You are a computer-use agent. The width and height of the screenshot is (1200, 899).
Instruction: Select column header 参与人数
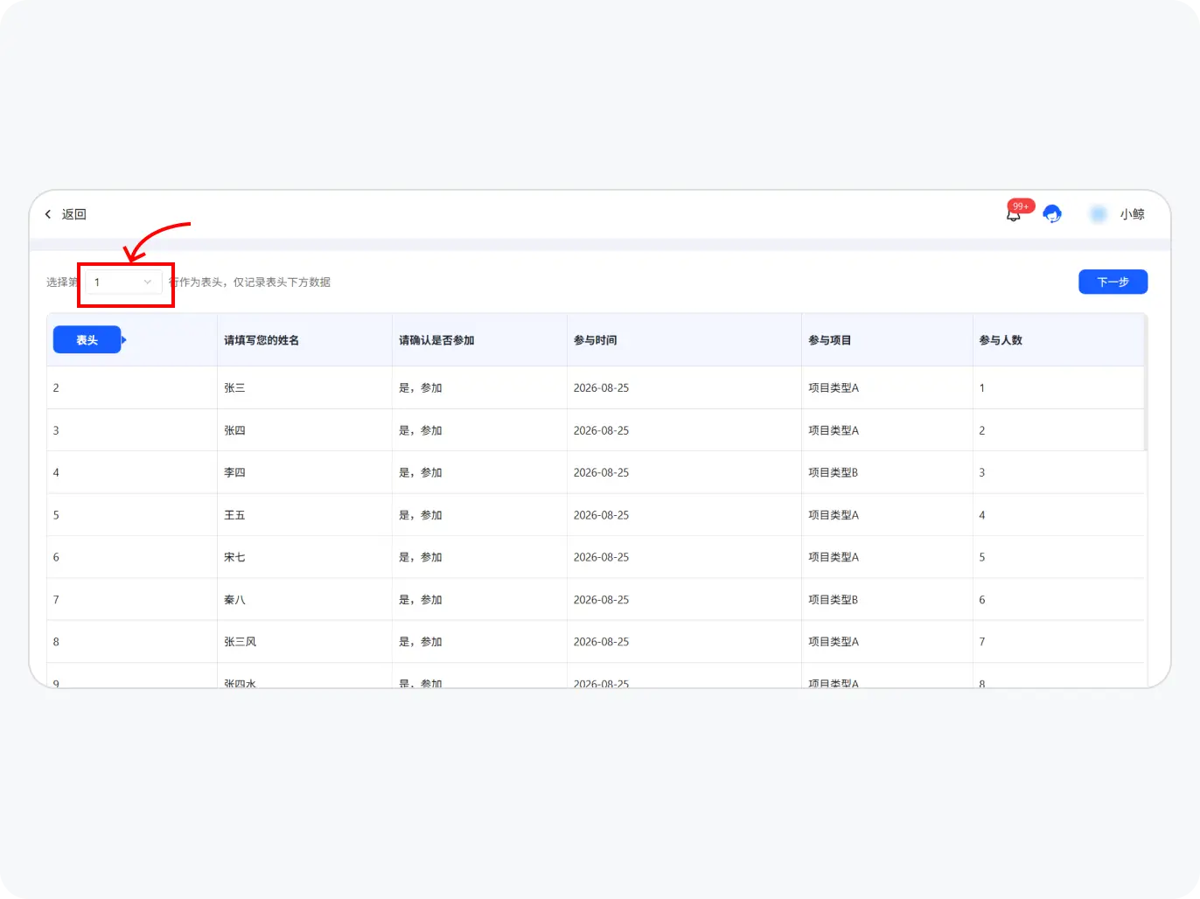click(x=1001, y=340)
